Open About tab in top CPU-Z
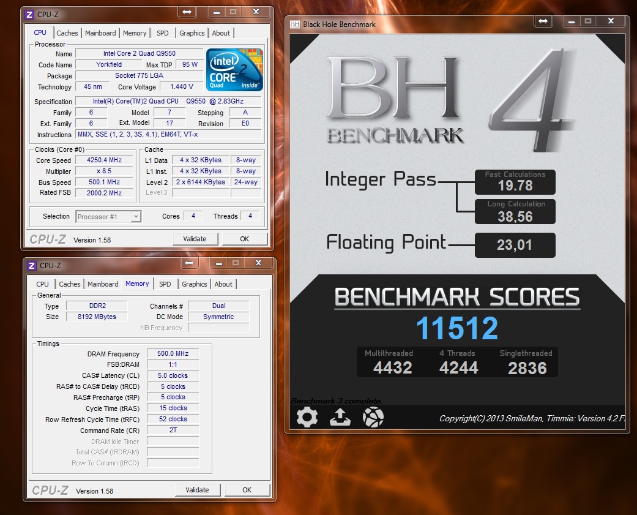 [221, 33]
